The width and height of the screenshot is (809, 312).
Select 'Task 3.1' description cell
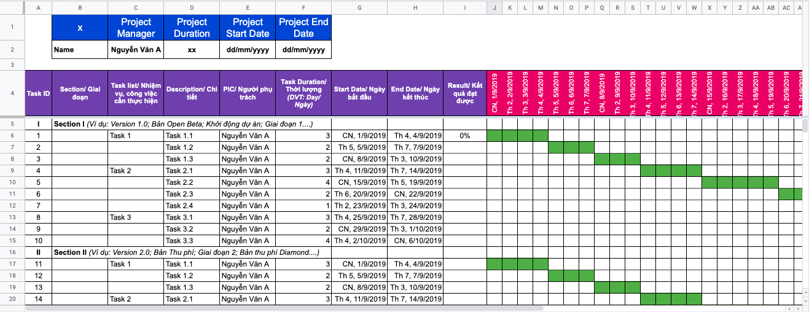pyautogui.click(x=192, y=217)
